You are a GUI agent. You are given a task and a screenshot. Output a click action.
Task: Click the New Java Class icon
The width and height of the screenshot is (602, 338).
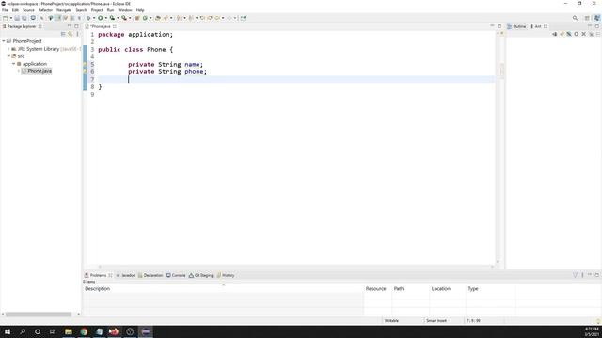click(x=145, y=18)
